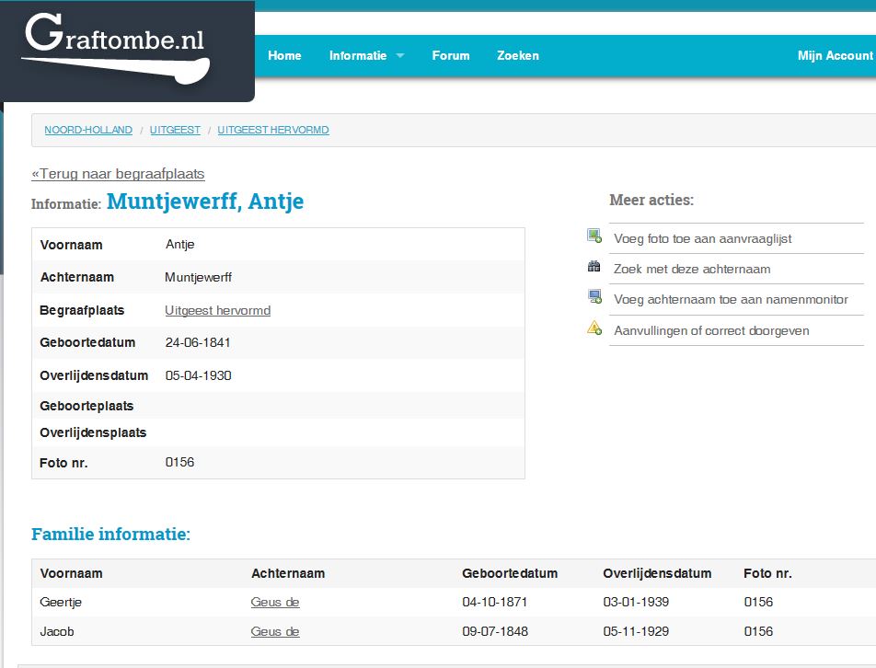Go back via Terug naar begraafplaats
Viewport: 876px width, 668px height.
[x=118, y=174]
